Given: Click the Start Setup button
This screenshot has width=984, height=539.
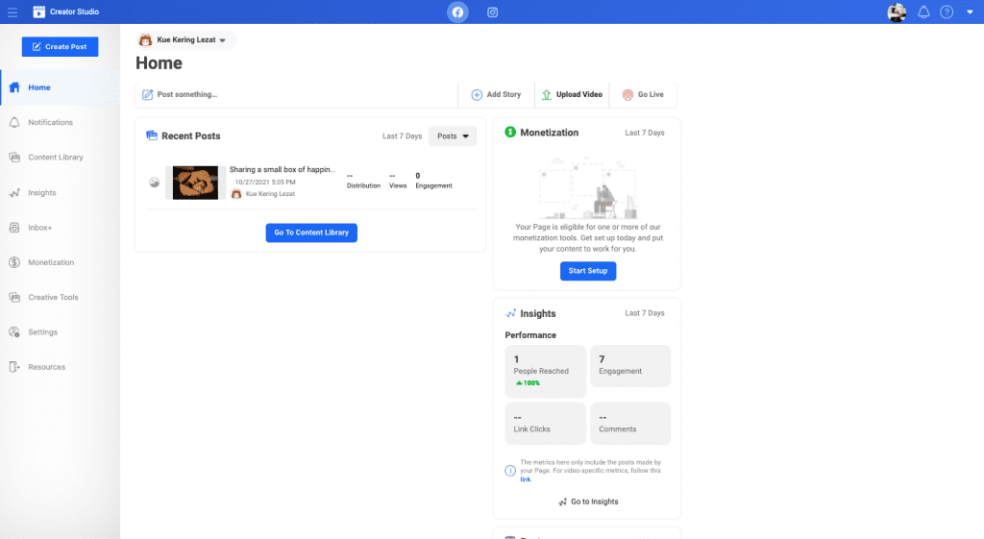Looking at the screenshot, I should coord(588,271).
